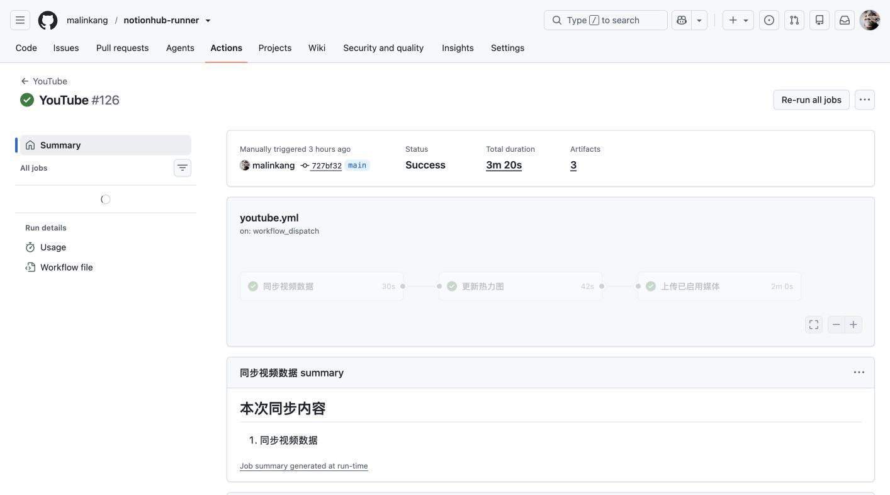Open the notifications inbox icon
Screen dimensions: 890x495
[x=845, y=20]
